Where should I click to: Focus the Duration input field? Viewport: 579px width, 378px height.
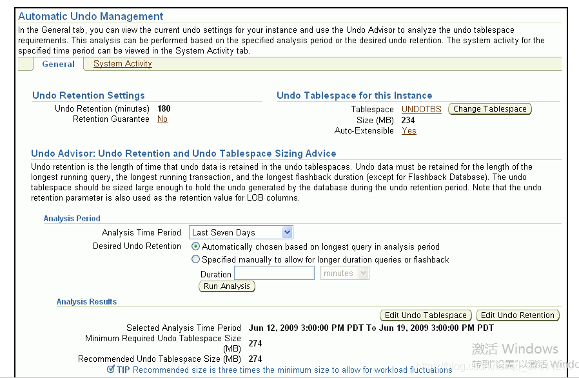(275, 274)
